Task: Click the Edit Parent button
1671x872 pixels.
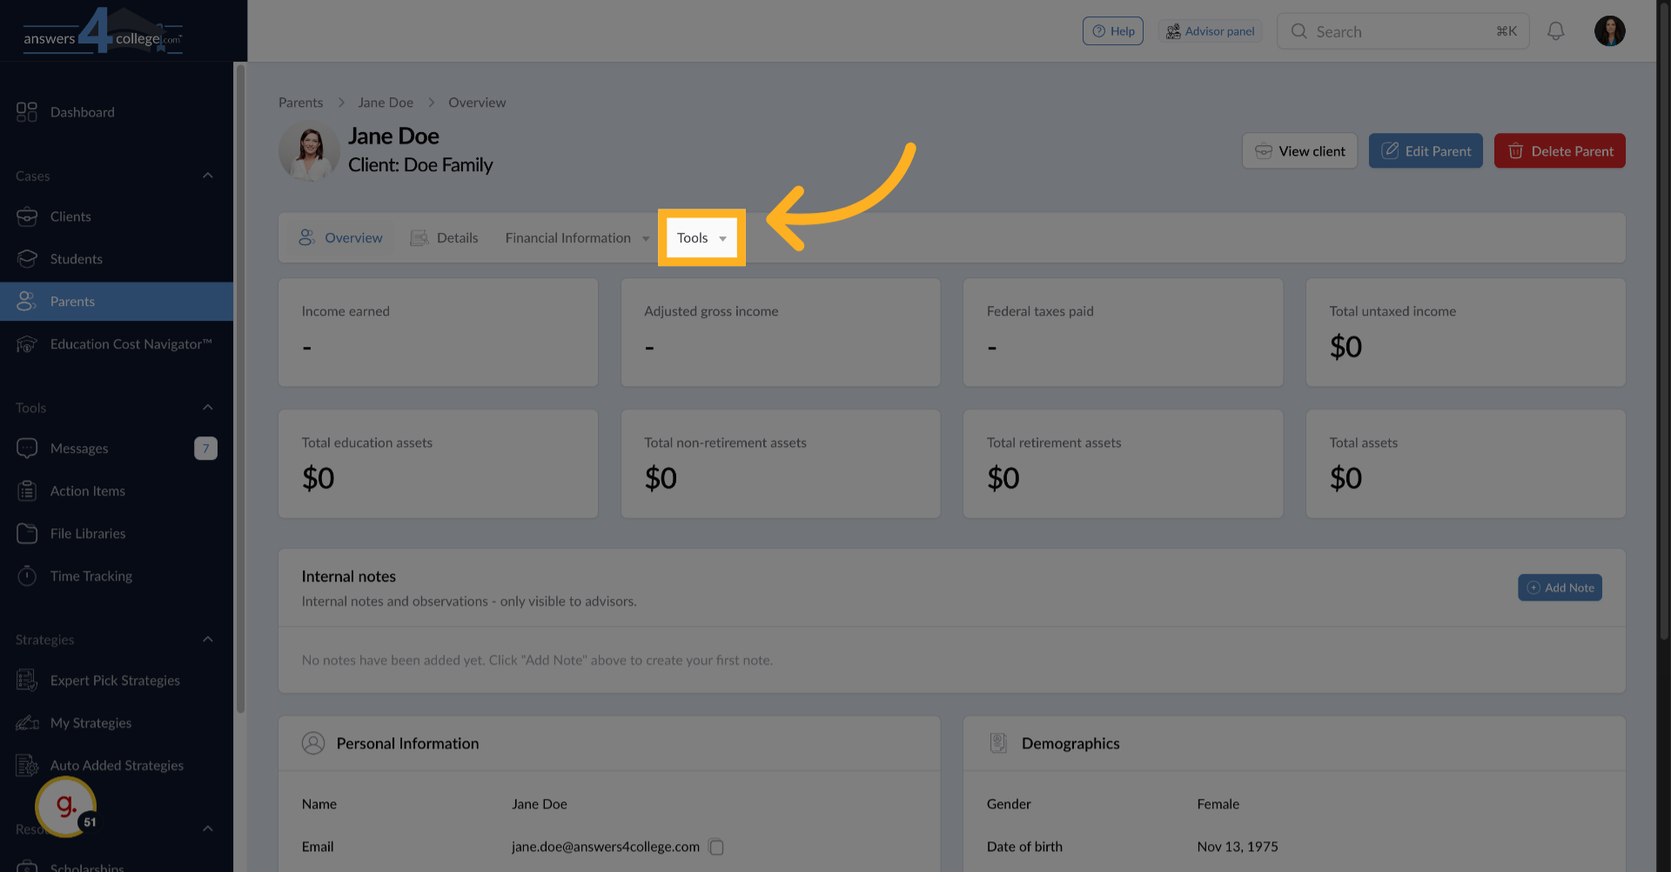Action: pyautogui.click(x=1426, y=151)
